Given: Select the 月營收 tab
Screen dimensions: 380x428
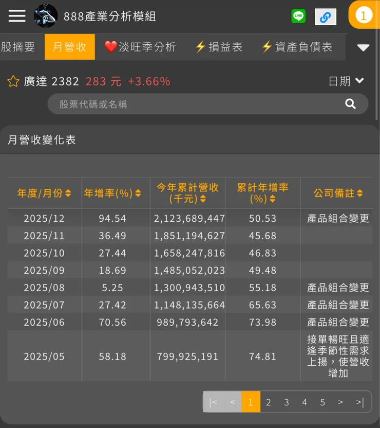Looking at the screenshot, I should point(70,47).
